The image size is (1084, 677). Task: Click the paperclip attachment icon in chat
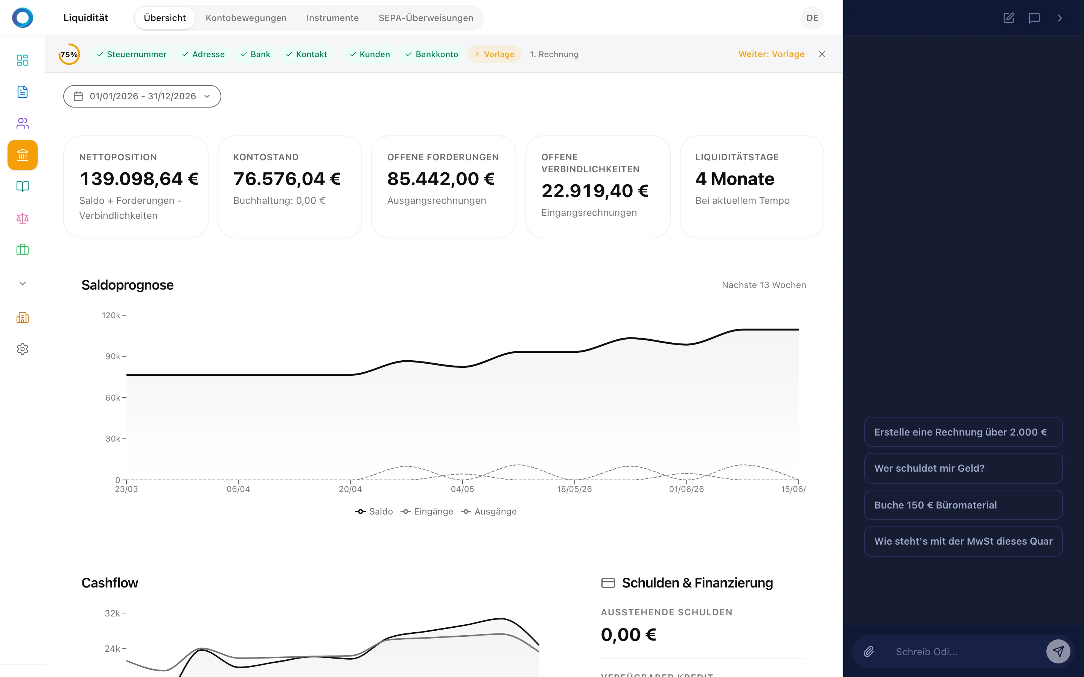pyautogui.click(x=869, y=651)
